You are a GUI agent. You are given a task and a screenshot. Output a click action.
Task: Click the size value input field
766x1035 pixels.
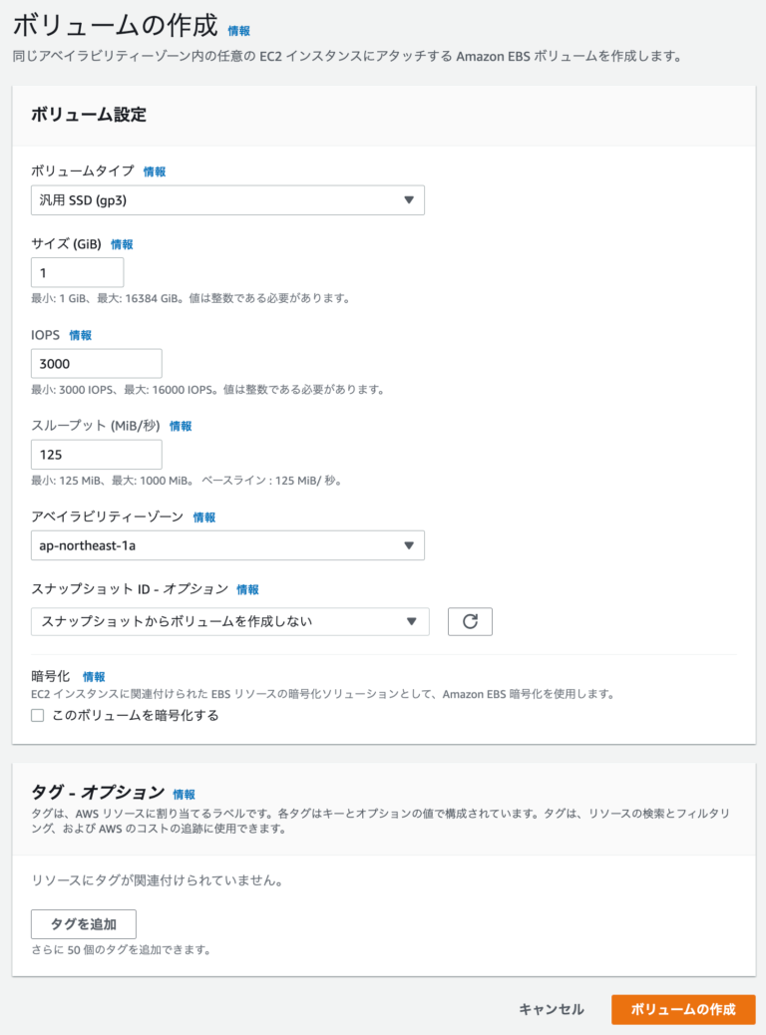coord(77,271)
